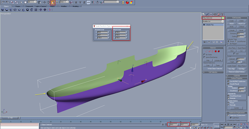
Task: Collapse the Edit Geometry rollout
Action: (x=237, y=18)
